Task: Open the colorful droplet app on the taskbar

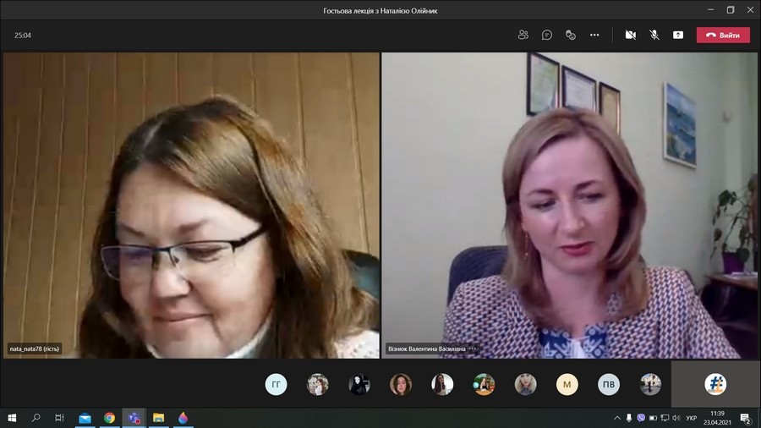Action: click(x=183, y=418)
